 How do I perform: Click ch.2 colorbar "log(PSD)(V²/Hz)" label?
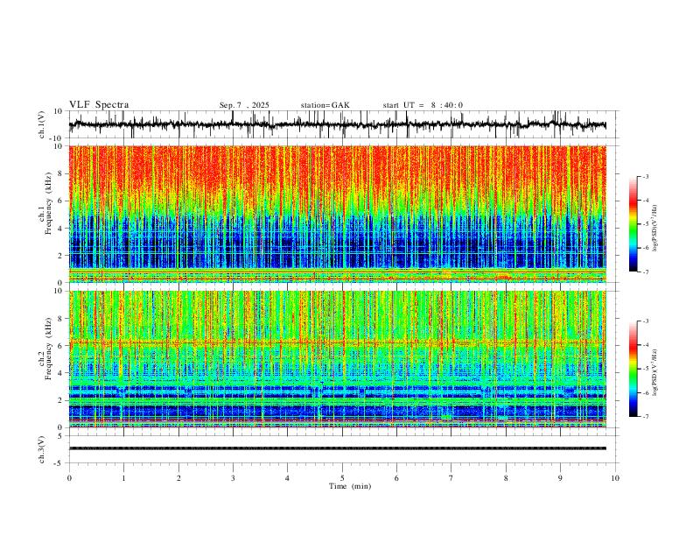coord(655,372)
